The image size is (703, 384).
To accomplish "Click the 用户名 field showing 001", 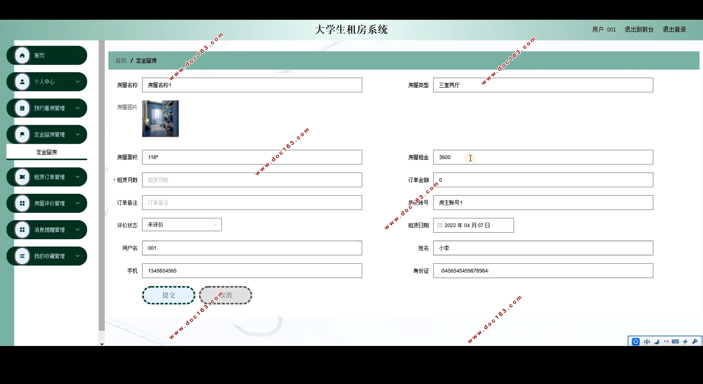I will (x=252, y=248).
